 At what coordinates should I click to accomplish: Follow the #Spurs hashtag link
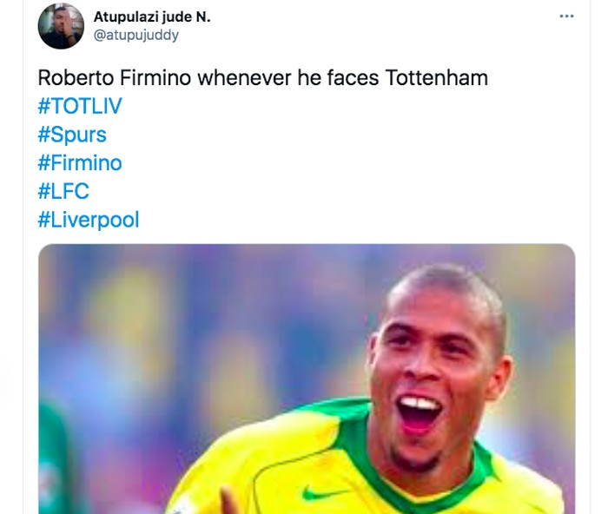point(72,135)
